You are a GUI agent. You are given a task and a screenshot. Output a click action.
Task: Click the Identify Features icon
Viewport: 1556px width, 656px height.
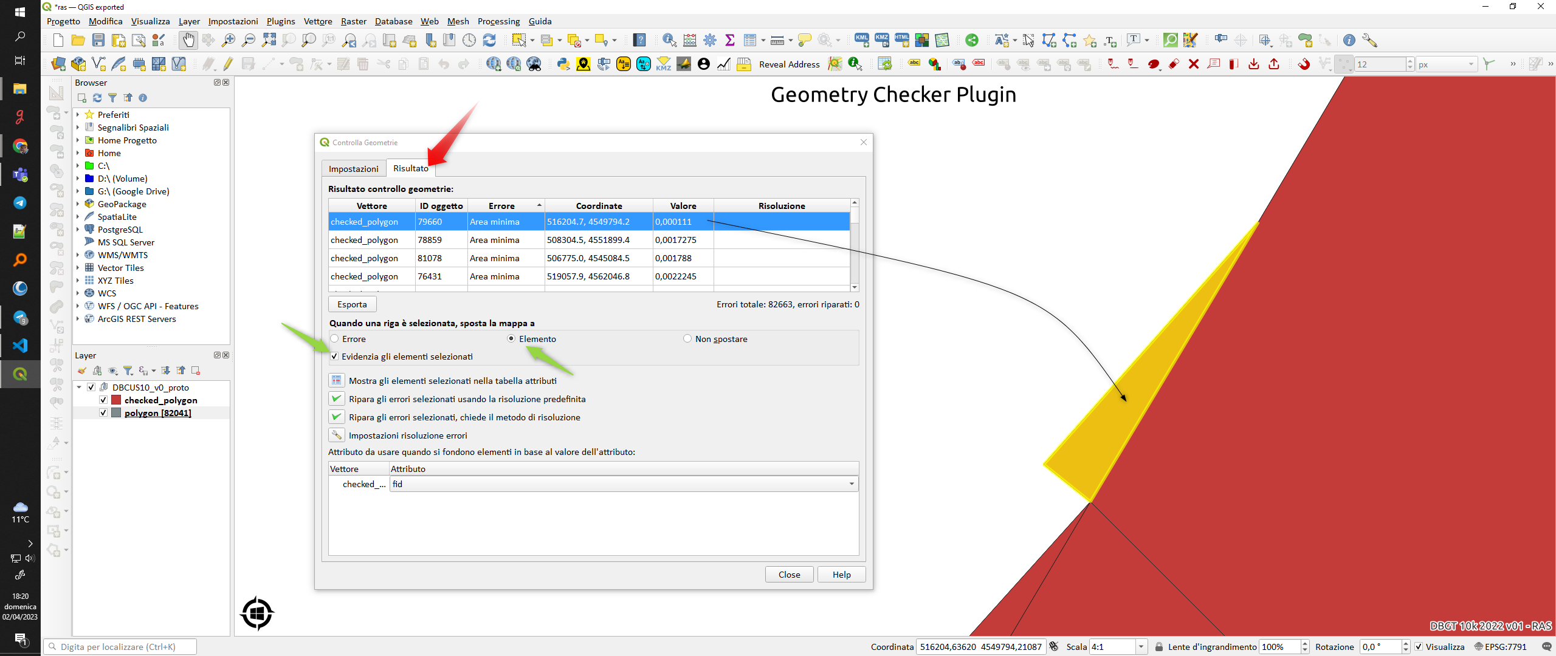pyautogui.click(x=669, y=41)
